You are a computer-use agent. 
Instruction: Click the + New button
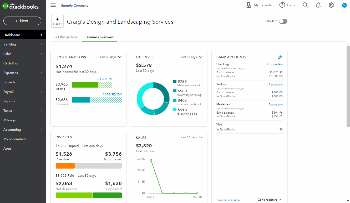coord(22,21)
